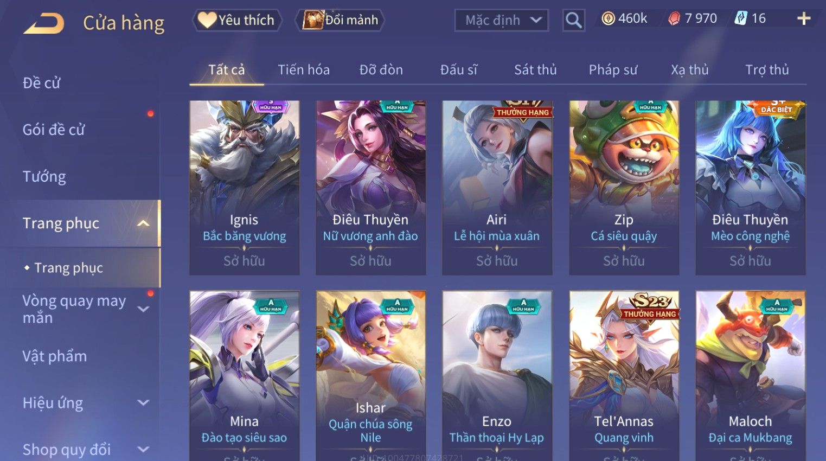Click the red ruby currency icon
The image size is (826, 461).
tap(674, 19)
